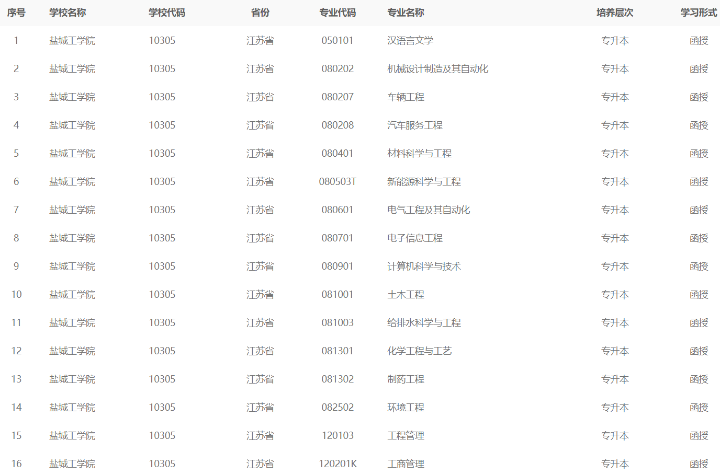Click major code 081302
Image resolution: width=720 pixels, height=475 pixels.
337,379
